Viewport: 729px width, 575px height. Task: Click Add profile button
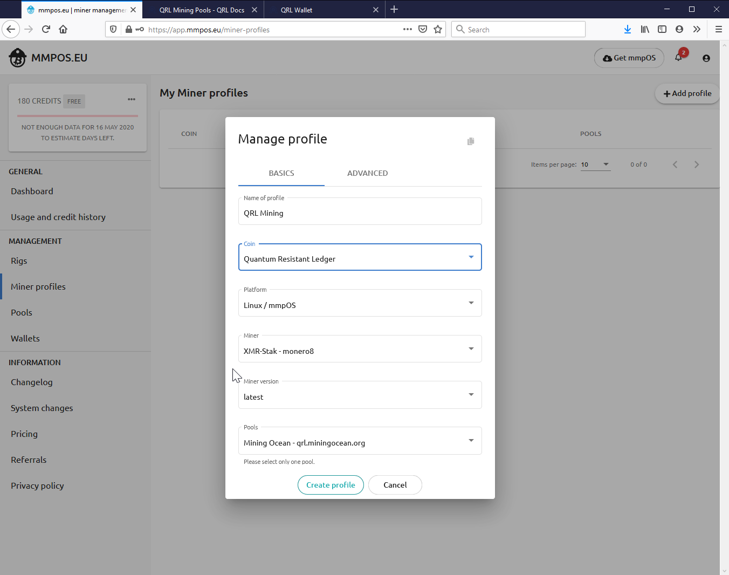coord(687,93)
